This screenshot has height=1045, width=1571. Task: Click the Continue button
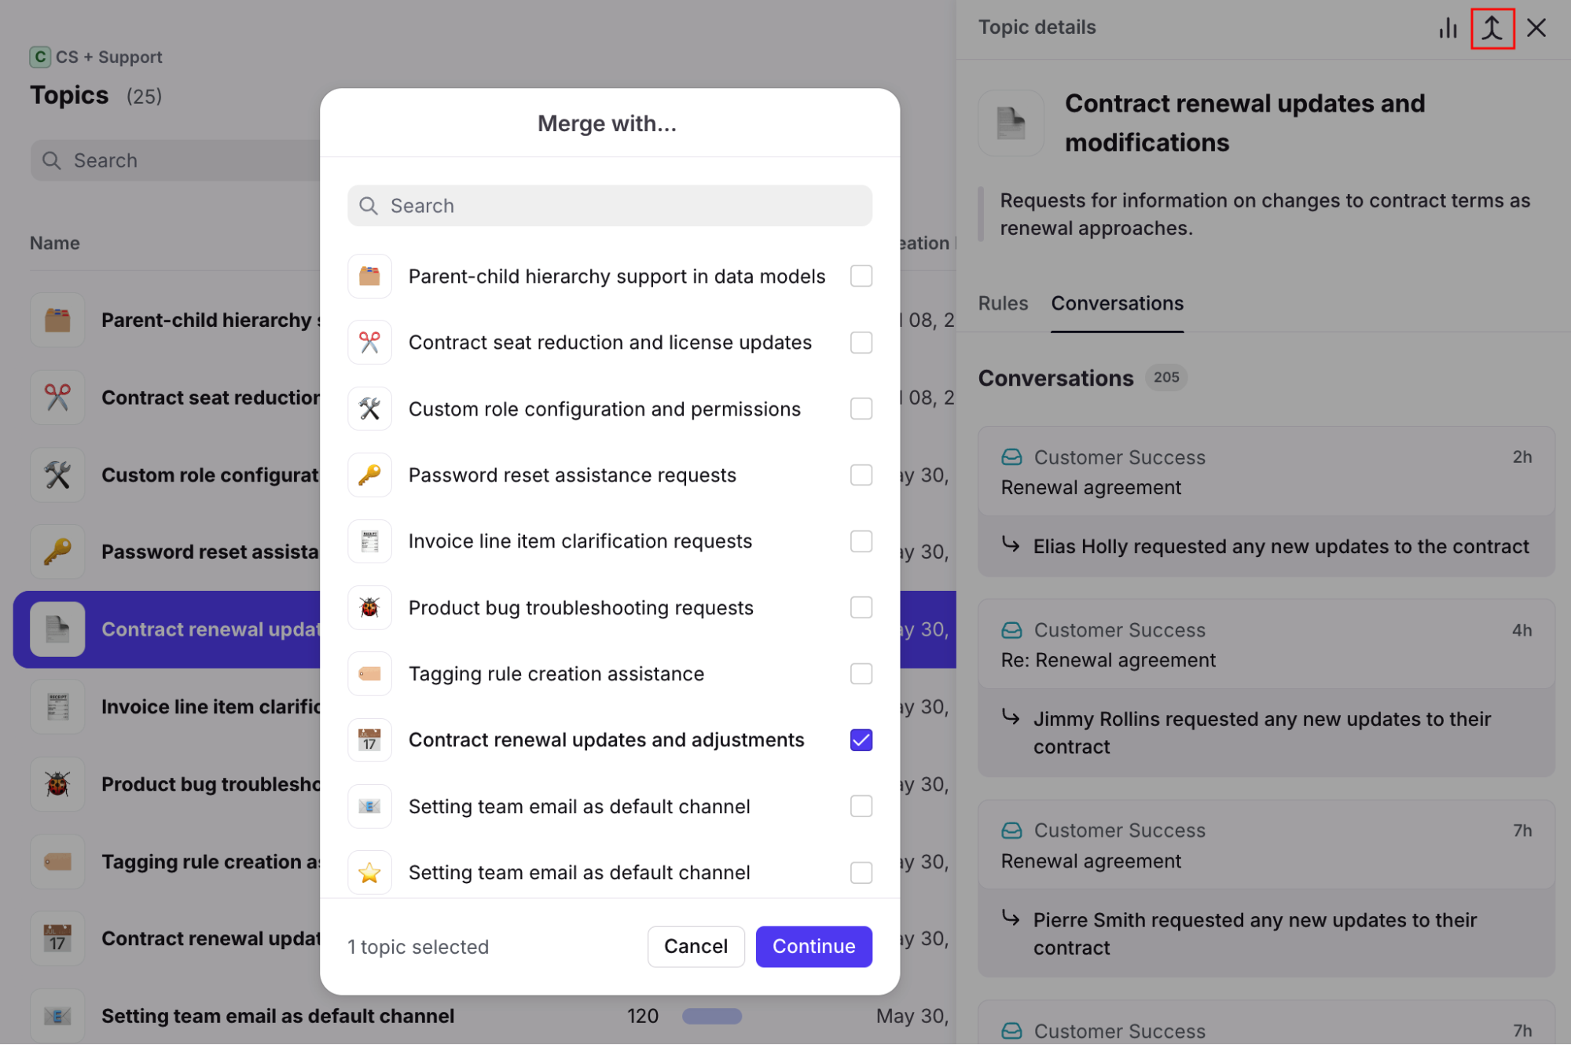(813, 946)
